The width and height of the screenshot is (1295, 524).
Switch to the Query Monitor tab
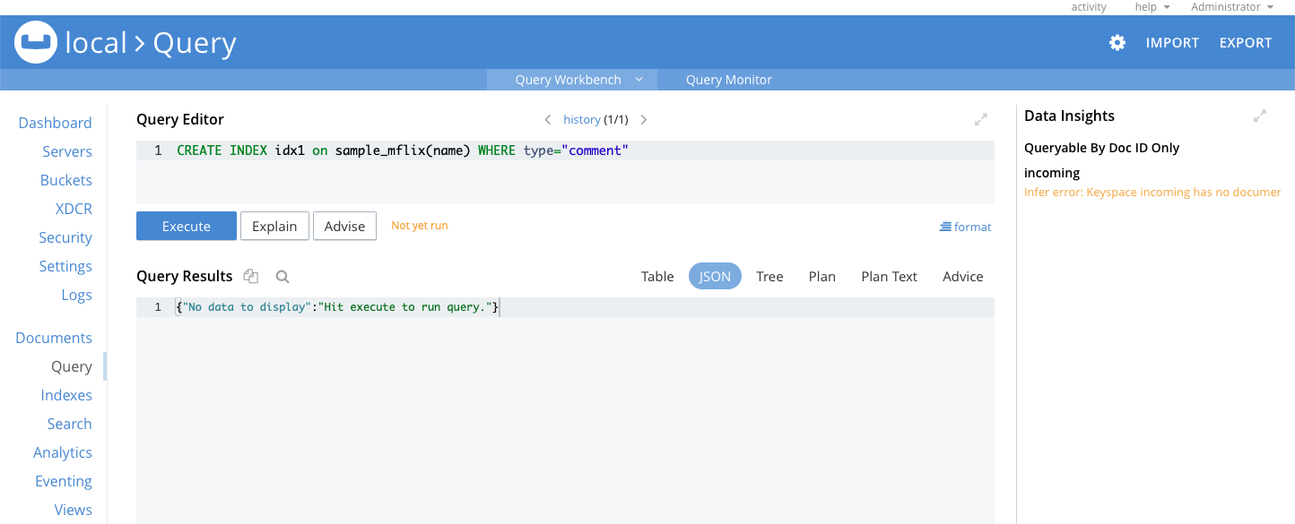(729, 80)
